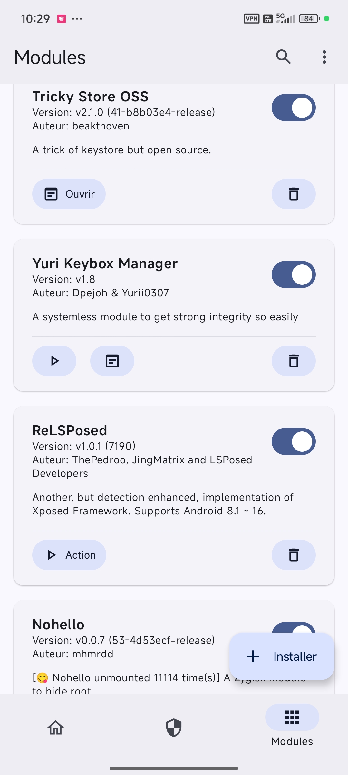Toggle the Nohello module switch

pos(294,627)
